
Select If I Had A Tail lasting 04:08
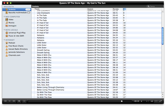[97, 30]
